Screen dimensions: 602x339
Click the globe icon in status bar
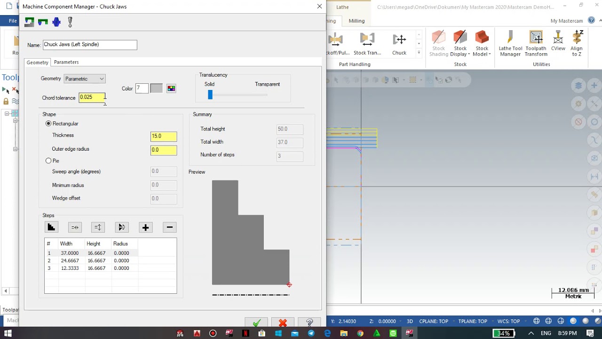point(537,321)
